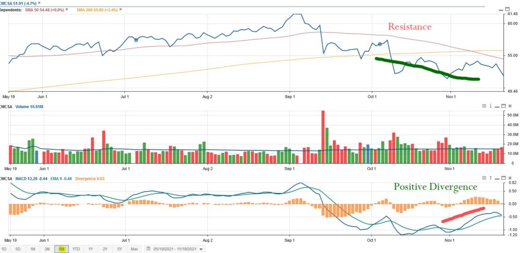Select the 3M time range
Screen dimensions: 520x253
[47, 249]
